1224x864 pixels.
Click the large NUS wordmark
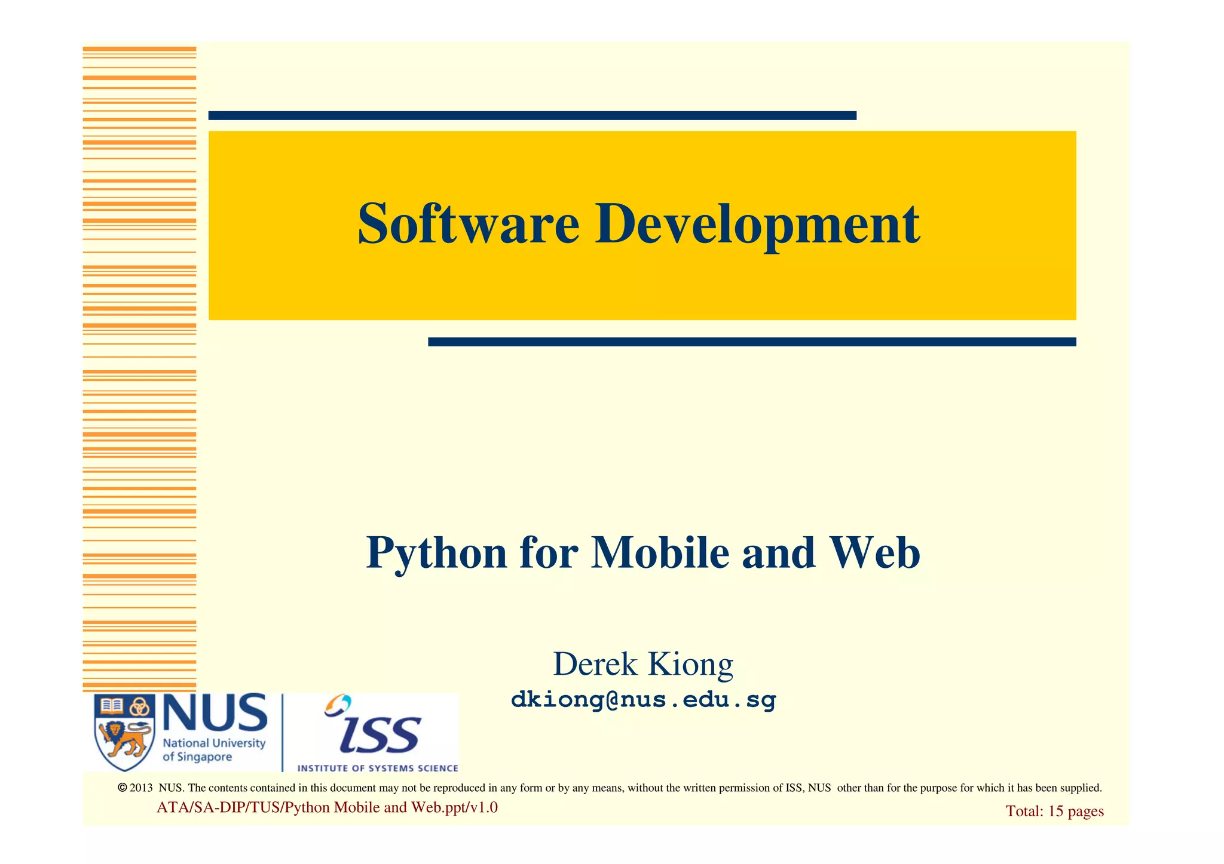click(x=215, y=713)
